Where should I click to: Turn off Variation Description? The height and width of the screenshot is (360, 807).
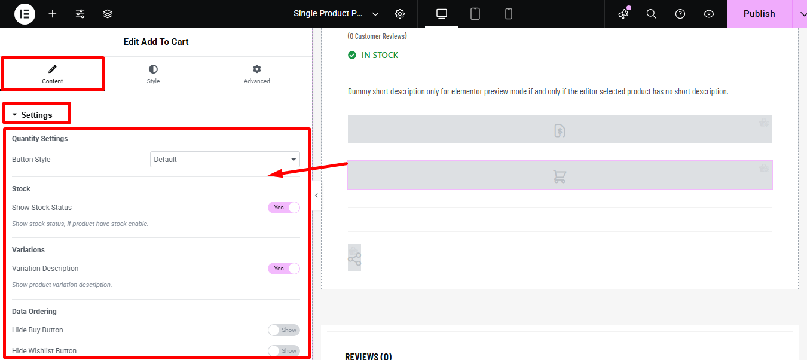(283, 269)
